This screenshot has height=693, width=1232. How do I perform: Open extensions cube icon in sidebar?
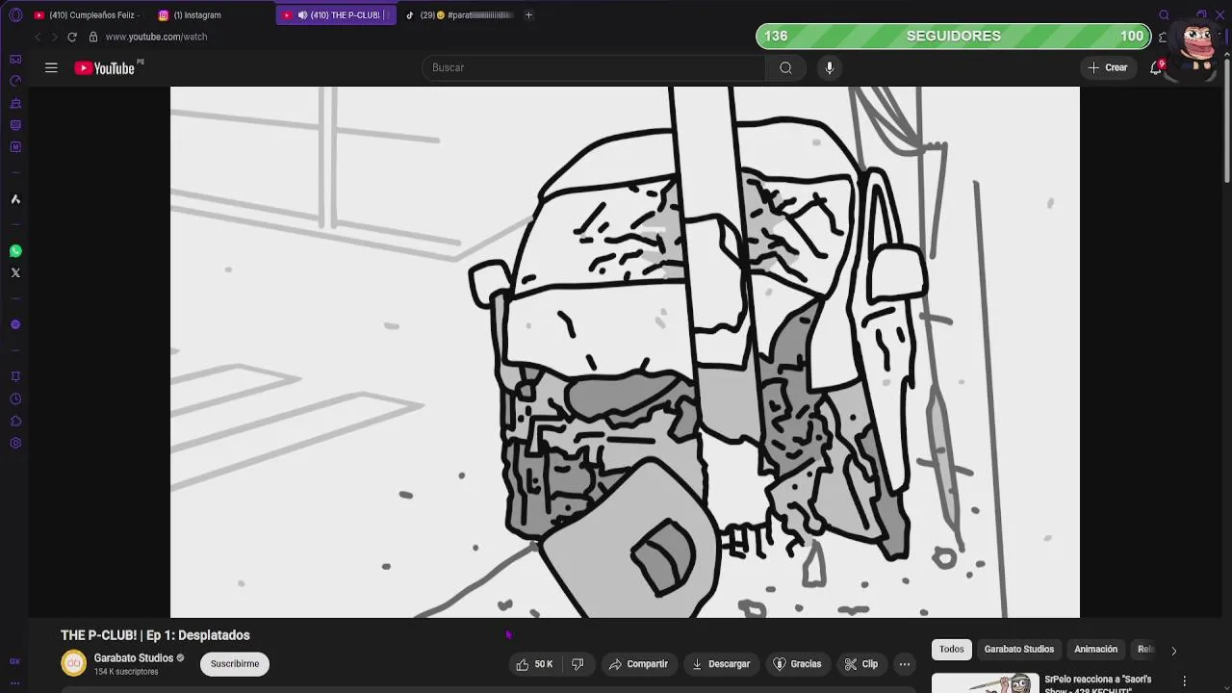click(15, 421)
